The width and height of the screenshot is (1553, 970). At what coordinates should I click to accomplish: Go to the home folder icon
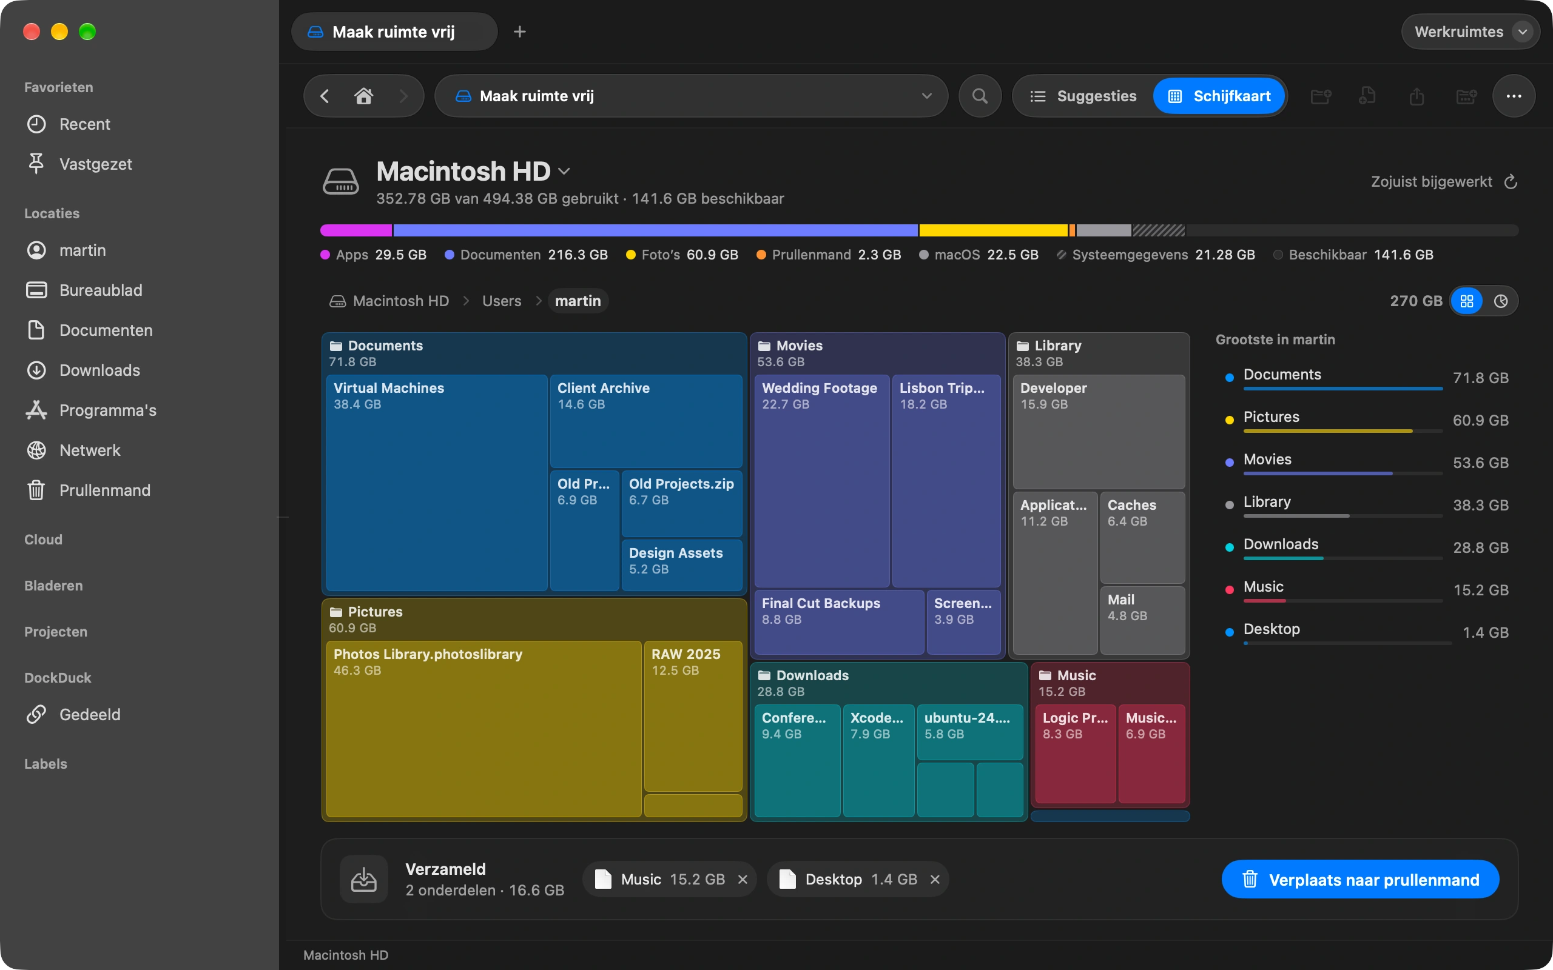point(364,96)
